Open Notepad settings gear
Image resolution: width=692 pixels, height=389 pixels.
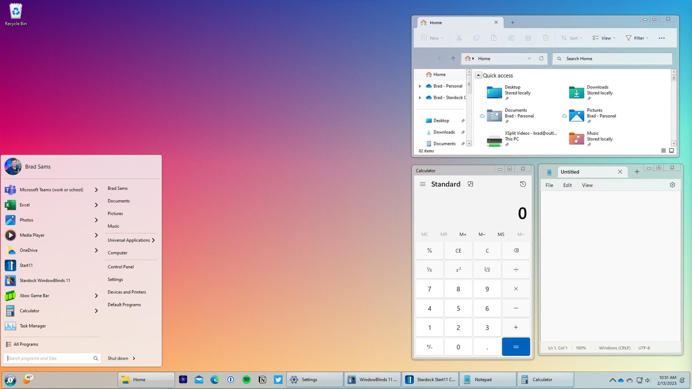point(672,184)
